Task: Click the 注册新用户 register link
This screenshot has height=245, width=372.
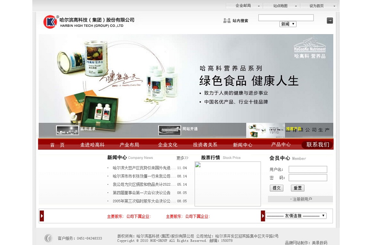Action: [x=301, y=199]
